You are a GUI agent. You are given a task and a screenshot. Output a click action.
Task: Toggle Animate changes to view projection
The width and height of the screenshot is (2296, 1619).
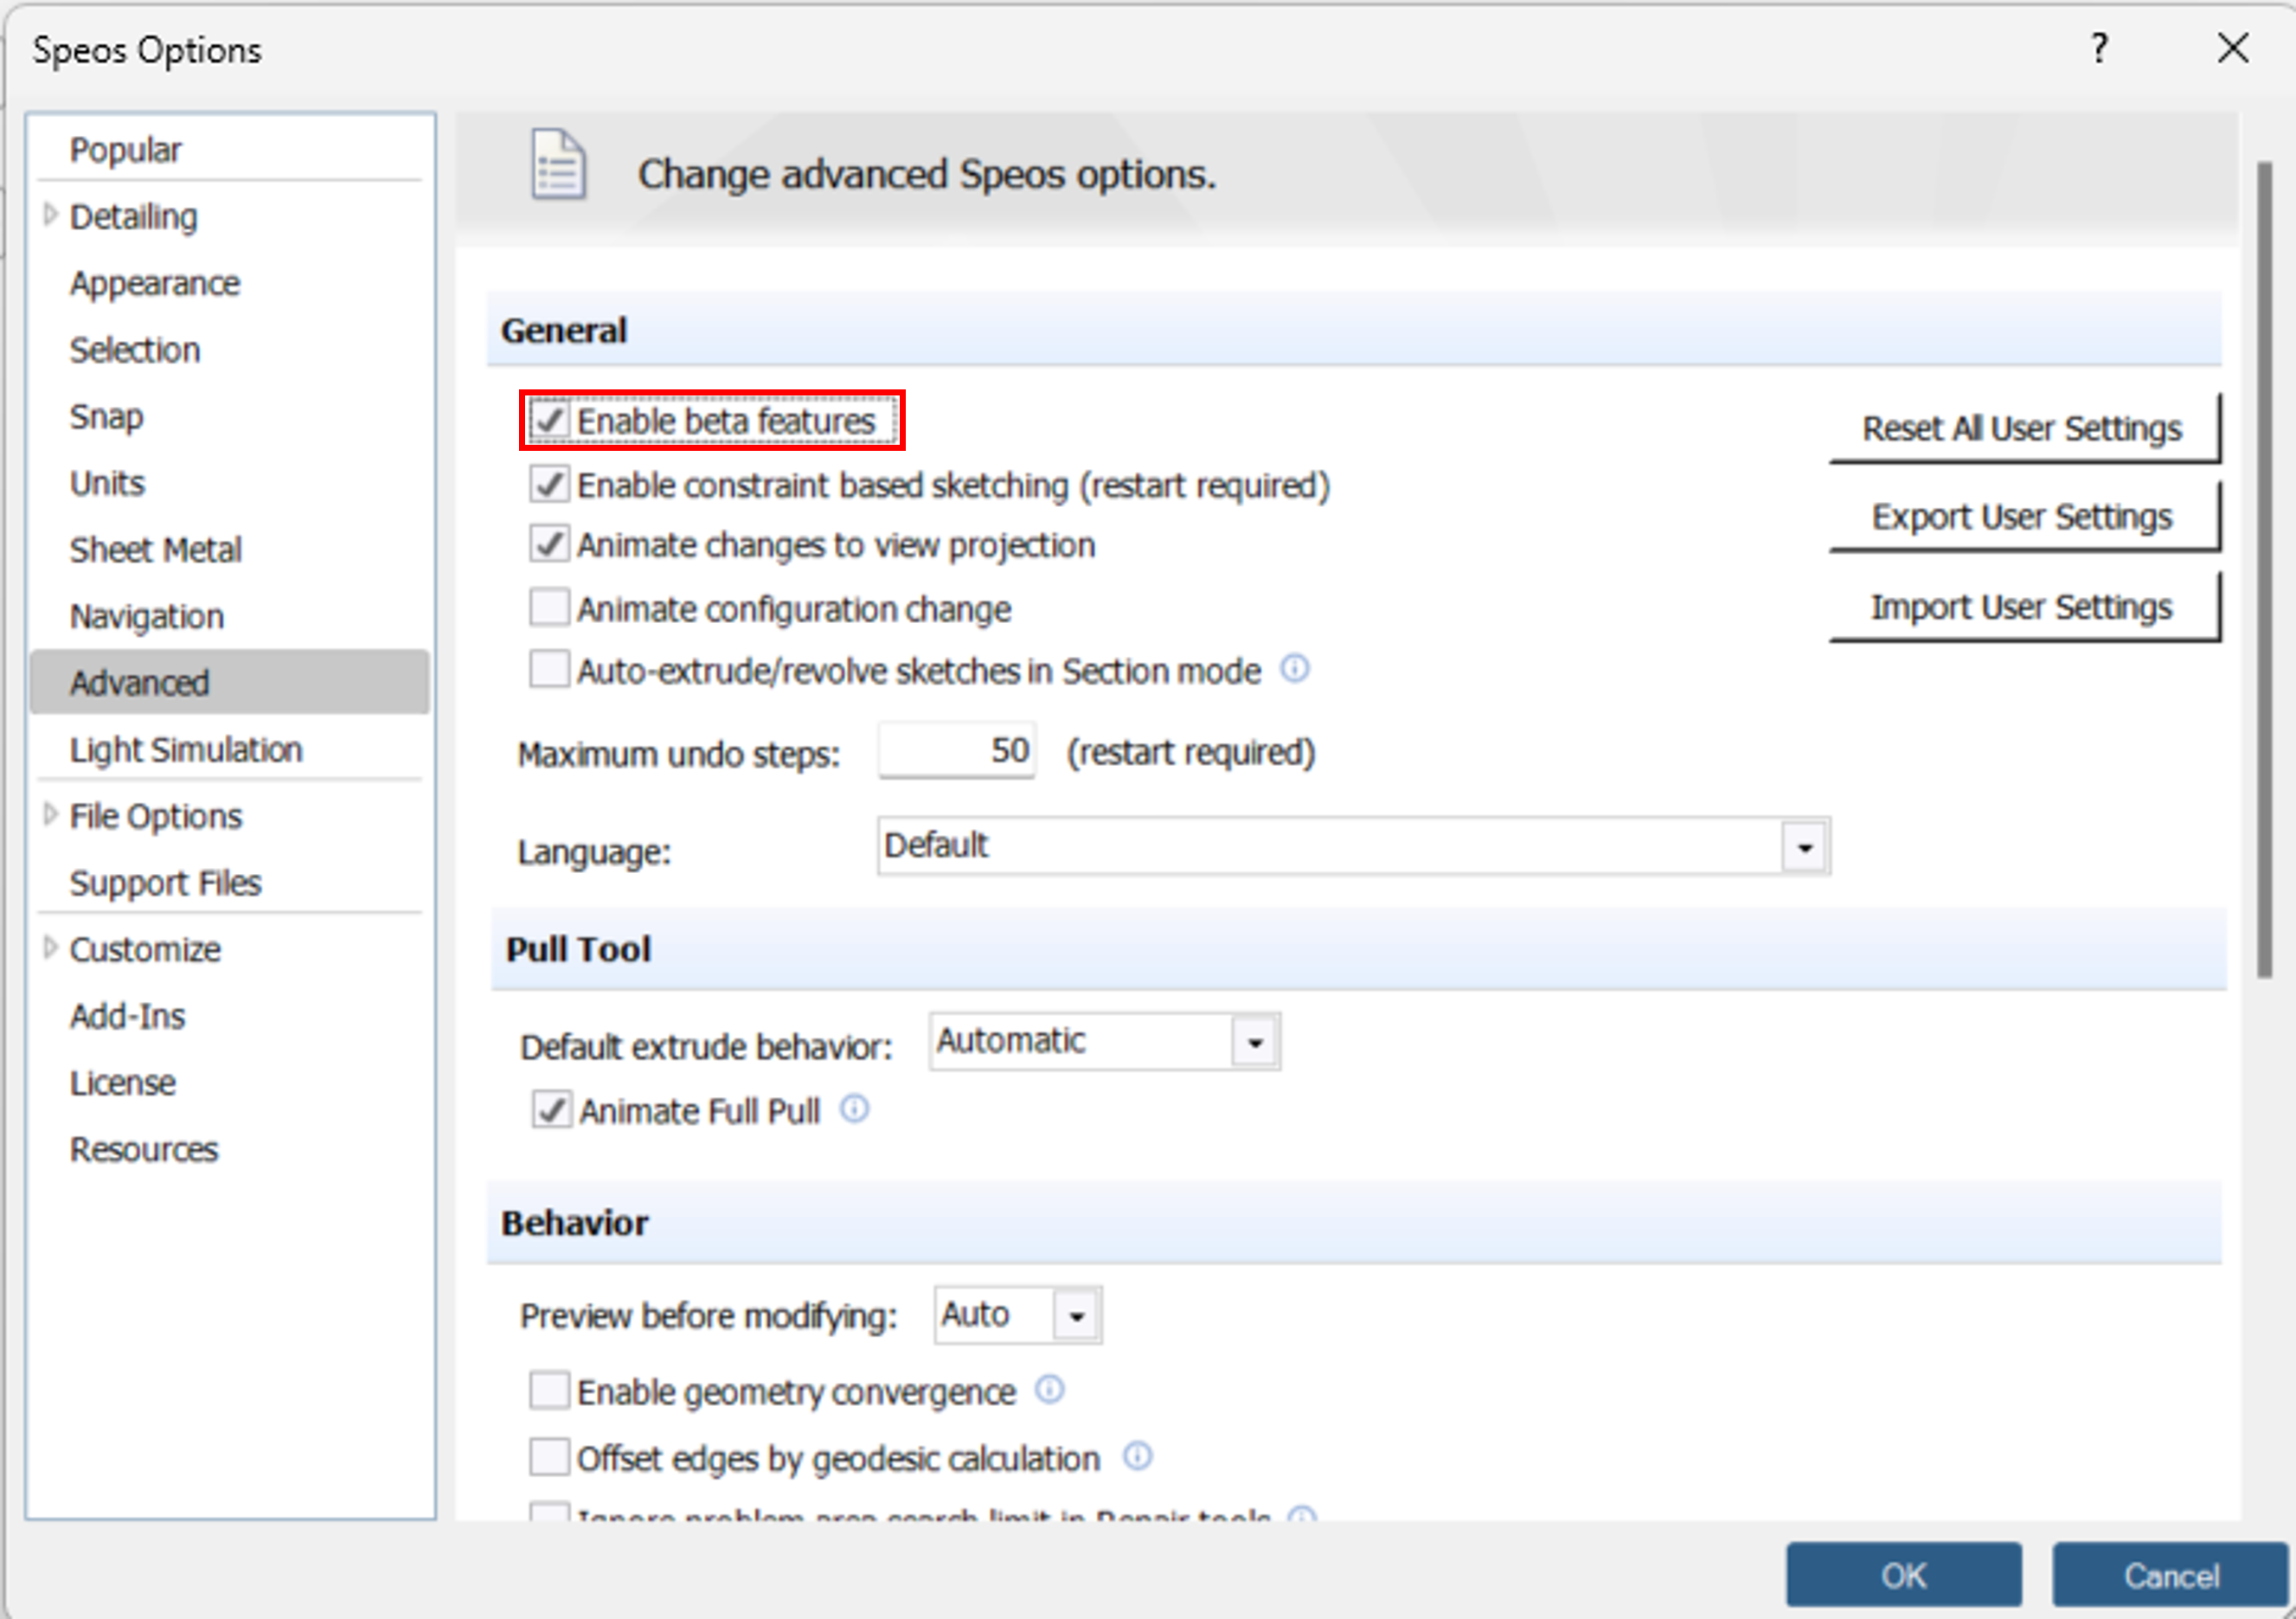point(549,544)
